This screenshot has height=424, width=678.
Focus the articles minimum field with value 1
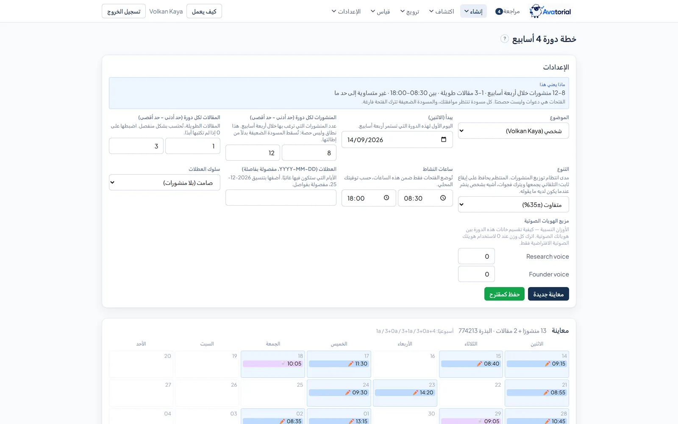click(x=193, y=146)
